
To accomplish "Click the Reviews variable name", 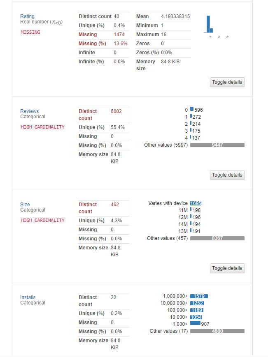I will pos(29,111).
